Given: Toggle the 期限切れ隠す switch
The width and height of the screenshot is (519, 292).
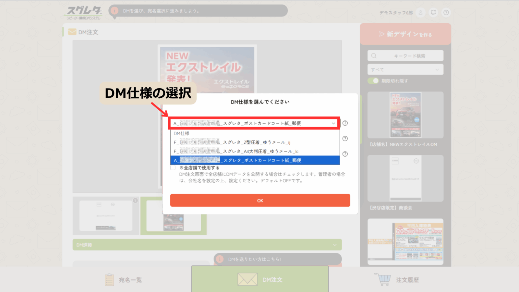Looking at the screenshot, I should point(373,81).
